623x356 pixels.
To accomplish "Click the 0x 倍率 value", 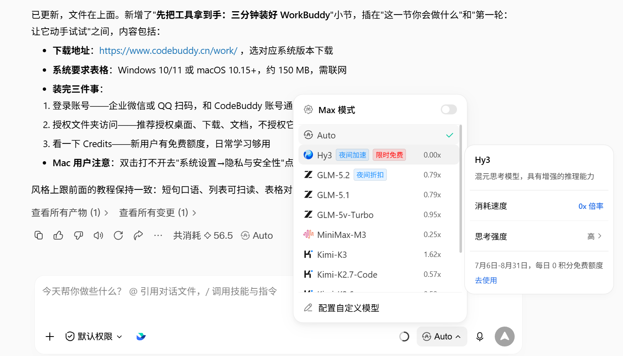I will coord(591,206).
